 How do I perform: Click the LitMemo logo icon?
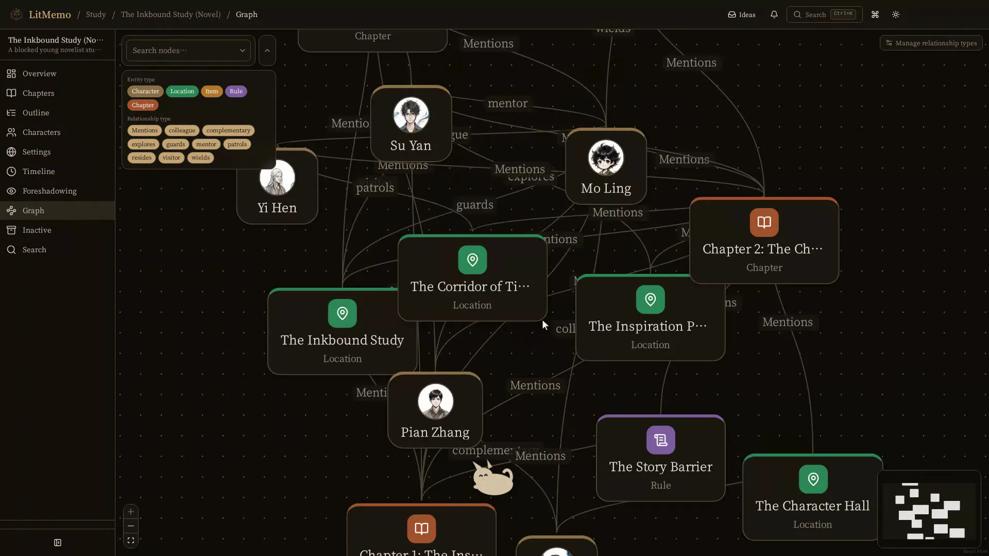(16, 14)
